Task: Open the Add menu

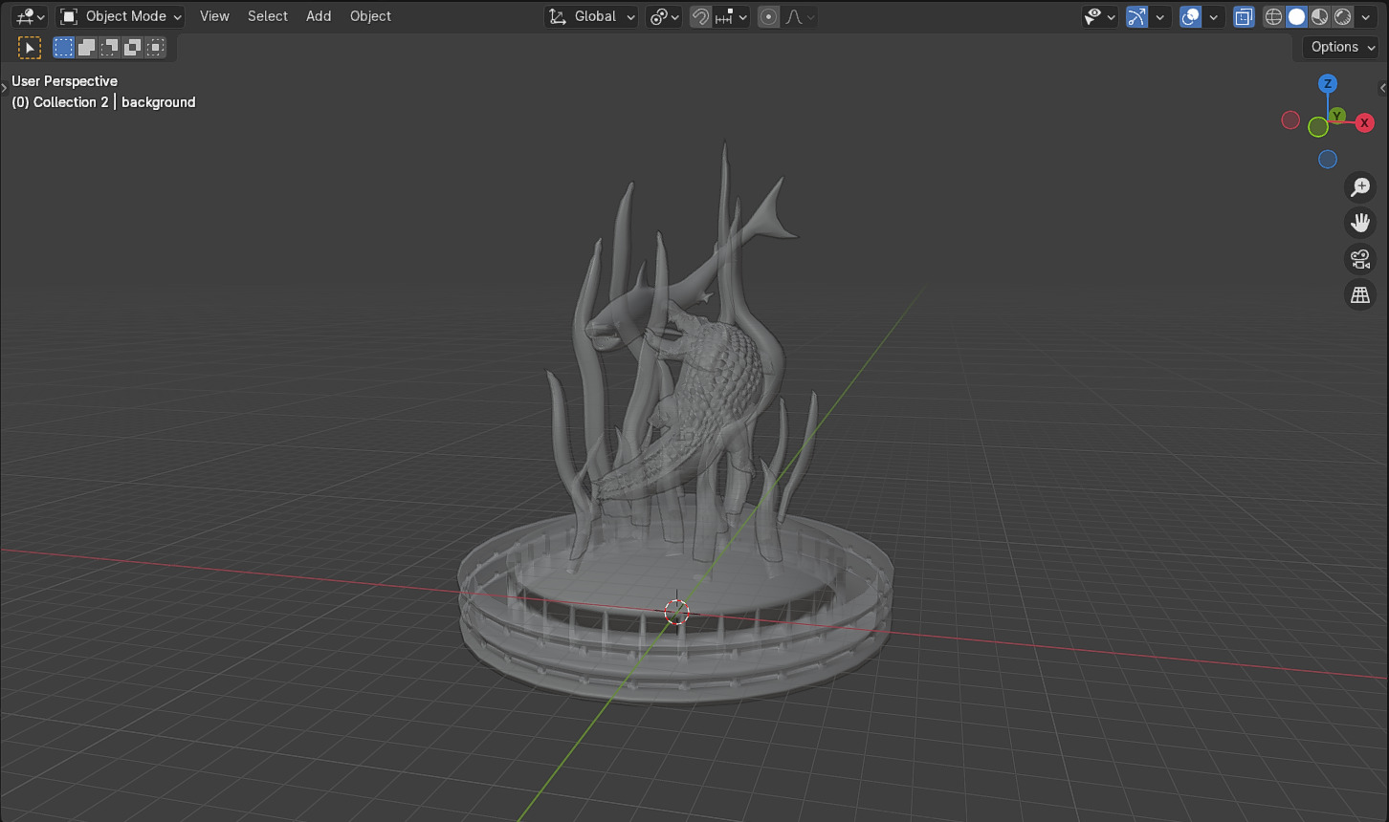Action: pyautogui.click(x=319, y=16)
